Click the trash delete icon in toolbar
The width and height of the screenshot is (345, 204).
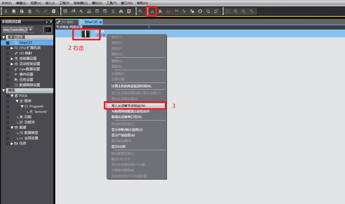point(30,11)
